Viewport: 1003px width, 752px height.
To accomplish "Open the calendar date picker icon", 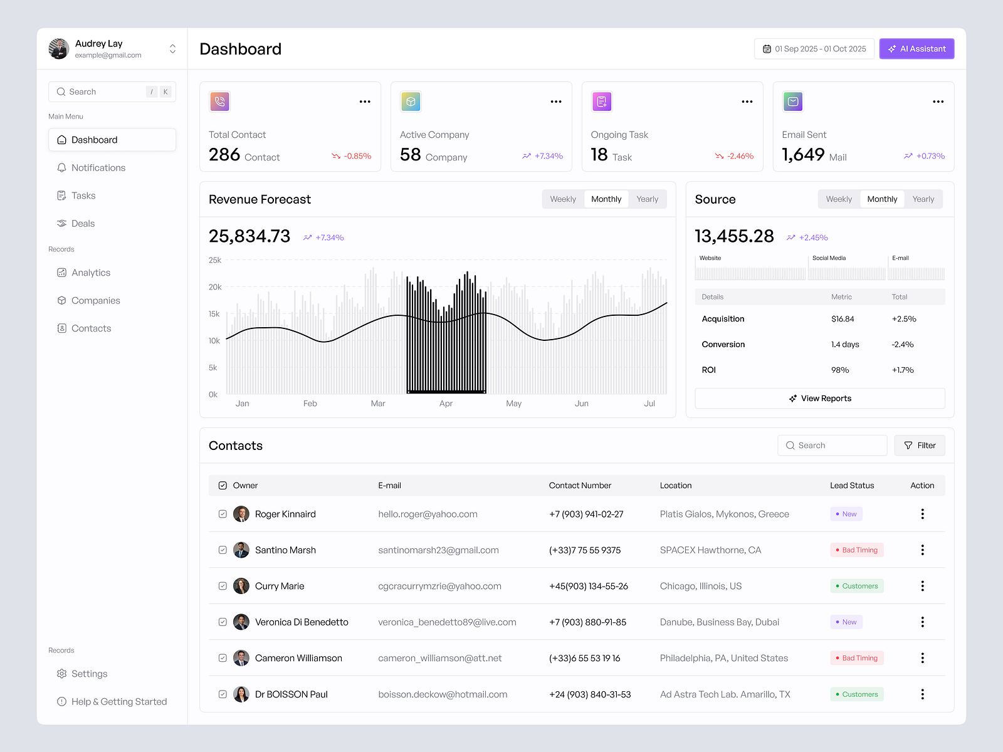I will click(x=766, y=48).
